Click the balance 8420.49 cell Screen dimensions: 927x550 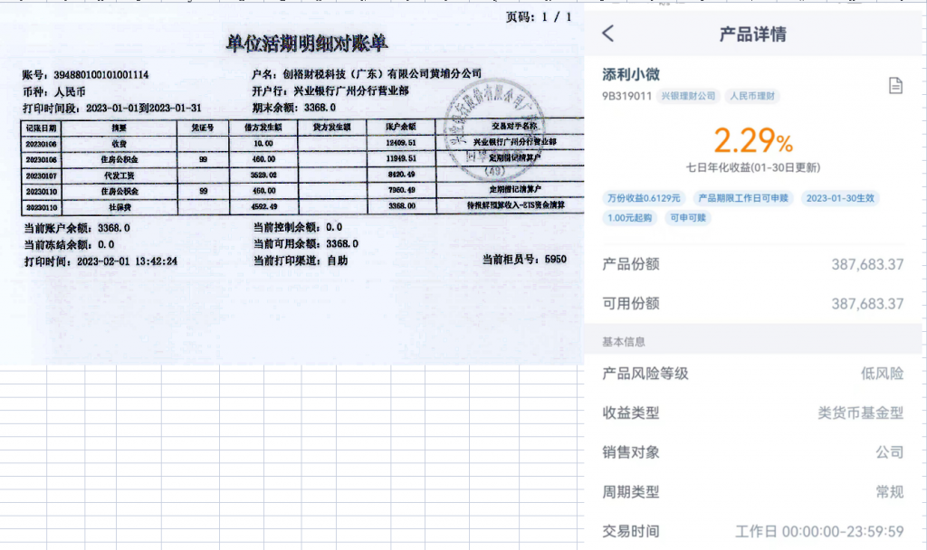click(x=401, y=175)
